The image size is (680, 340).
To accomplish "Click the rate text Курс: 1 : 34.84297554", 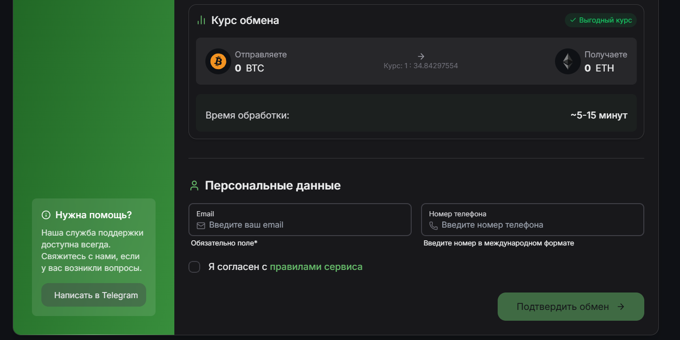I will 421,66.
